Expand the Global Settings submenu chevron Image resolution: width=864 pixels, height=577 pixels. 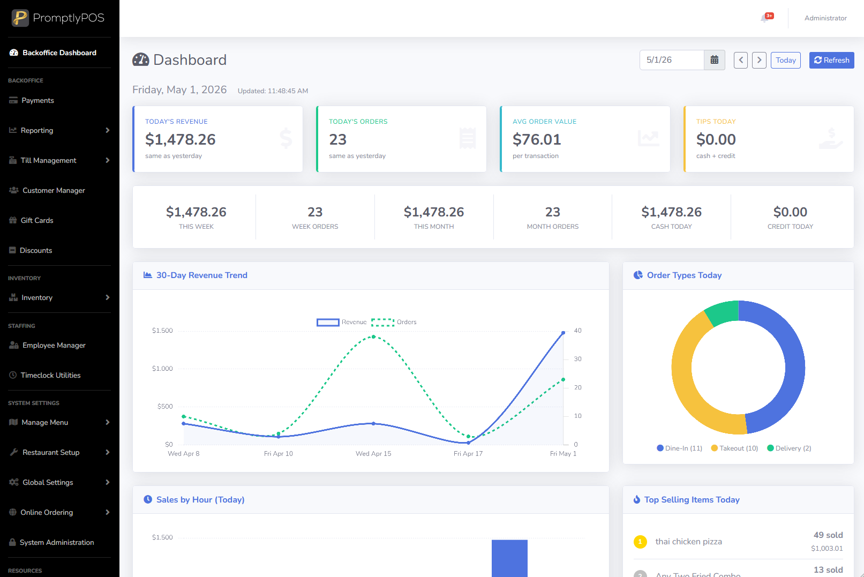108,482
